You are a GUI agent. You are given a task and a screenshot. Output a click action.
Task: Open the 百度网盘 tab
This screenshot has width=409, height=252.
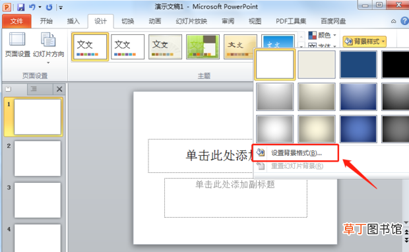(x=333, y=21)
